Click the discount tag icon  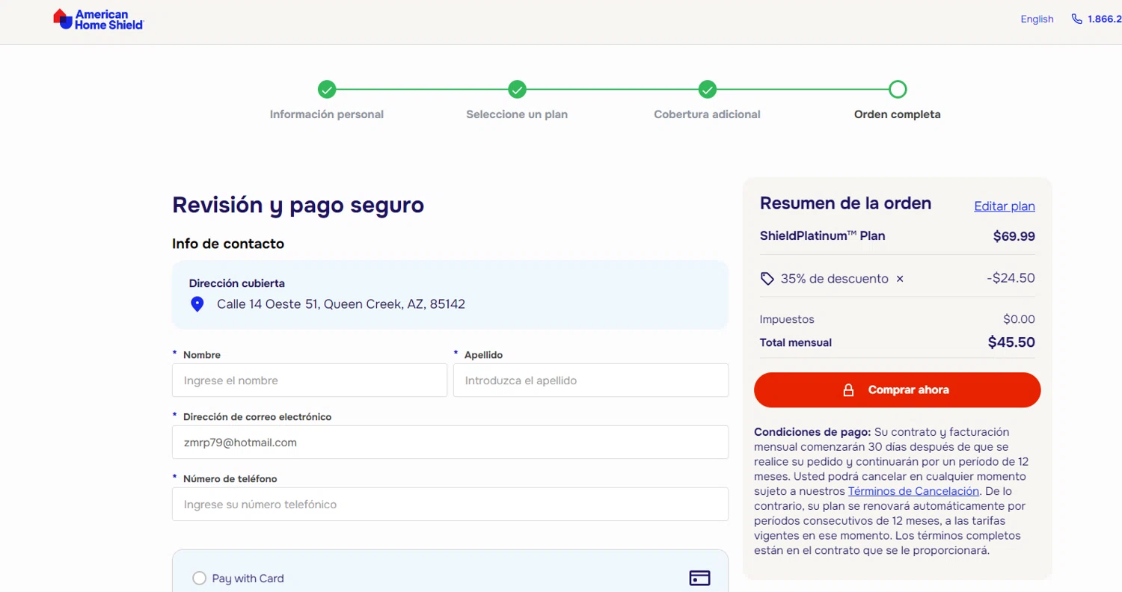(x=767, y=279)
